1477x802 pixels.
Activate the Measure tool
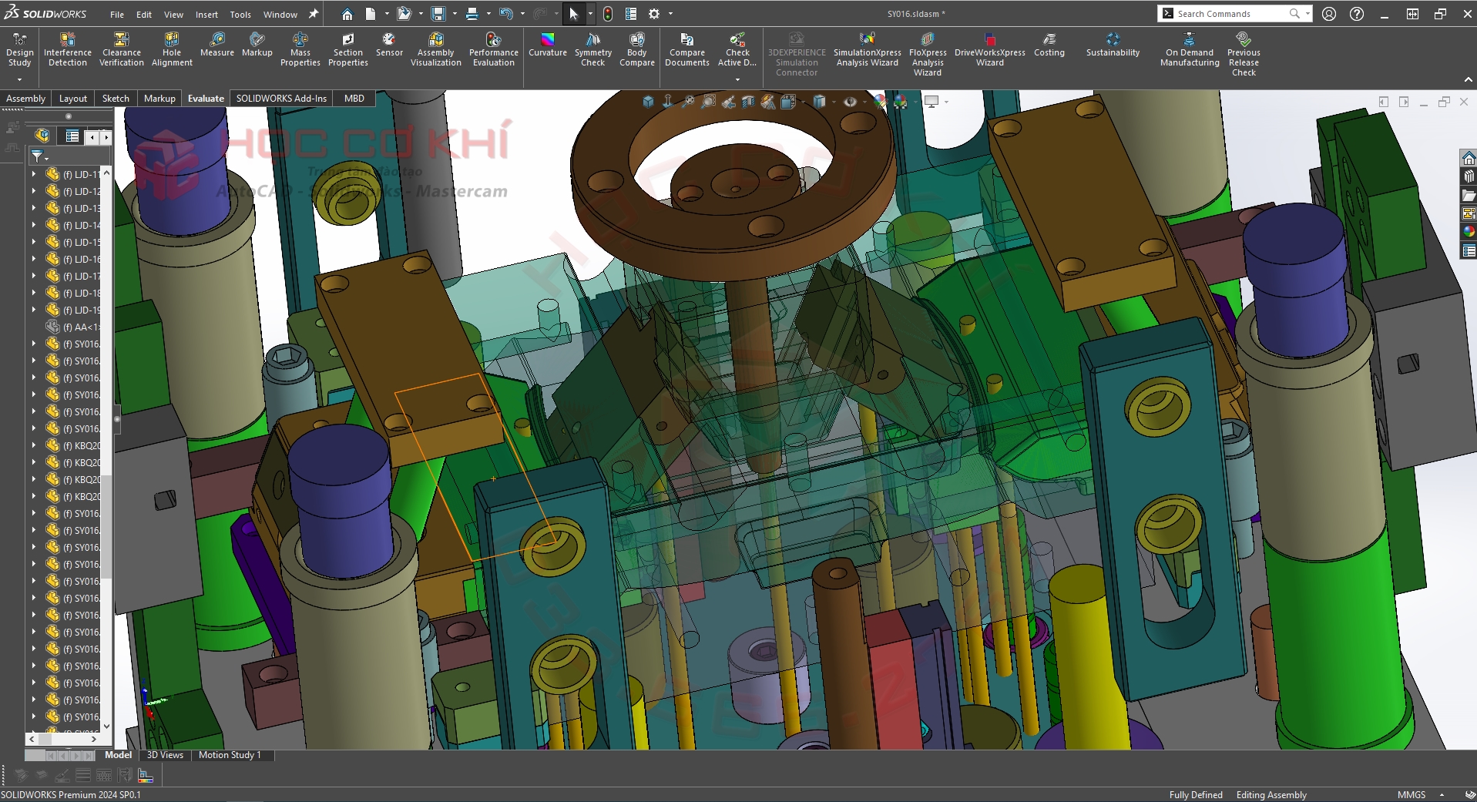tap(217, 45)
